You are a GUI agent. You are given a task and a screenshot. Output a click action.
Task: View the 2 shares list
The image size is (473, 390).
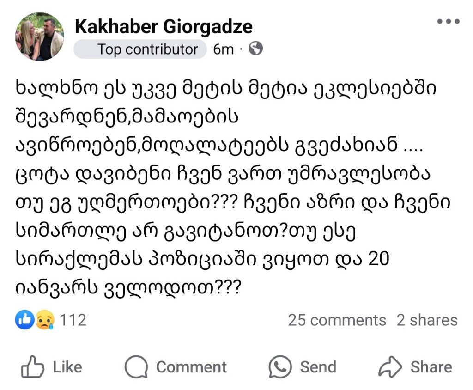(427, 320)
